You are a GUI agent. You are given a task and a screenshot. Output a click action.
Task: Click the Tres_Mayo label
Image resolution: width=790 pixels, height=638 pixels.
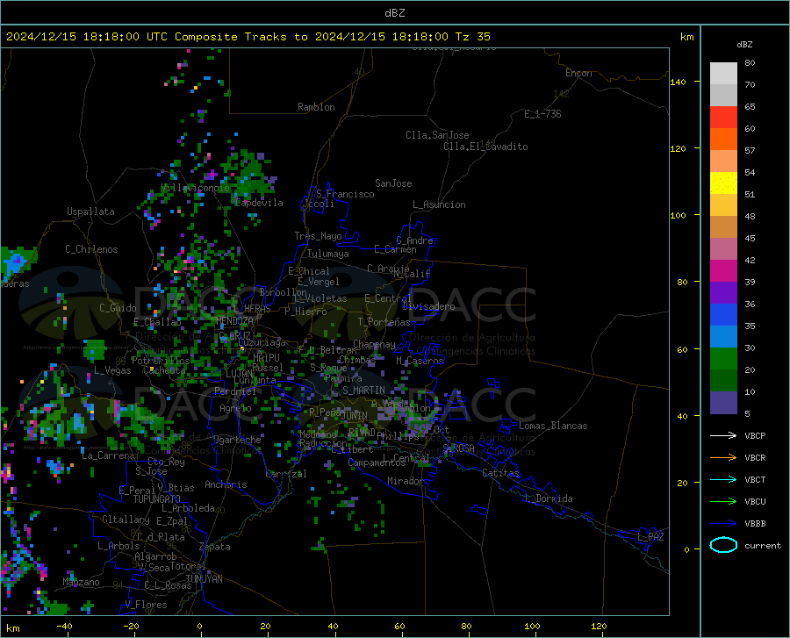[x=318, y=236]
